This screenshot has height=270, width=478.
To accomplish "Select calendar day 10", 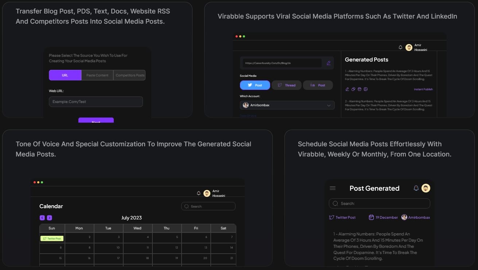I will (109, 248).
